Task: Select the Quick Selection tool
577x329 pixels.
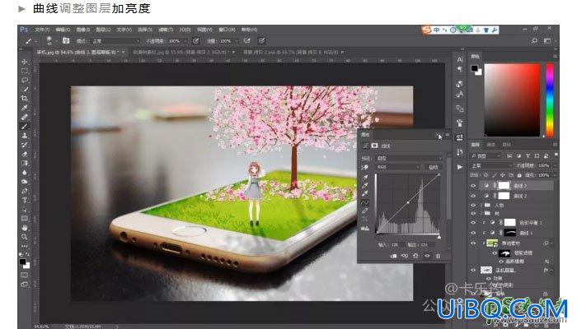Action: coord(25,89)
